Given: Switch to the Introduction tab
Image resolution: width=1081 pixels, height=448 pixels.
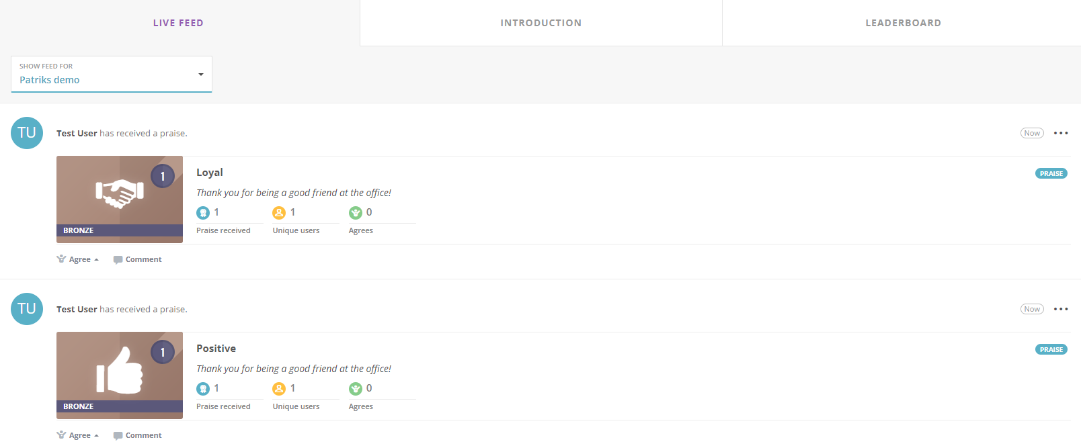Looking at the screenshot, I should tap(541, 23).
